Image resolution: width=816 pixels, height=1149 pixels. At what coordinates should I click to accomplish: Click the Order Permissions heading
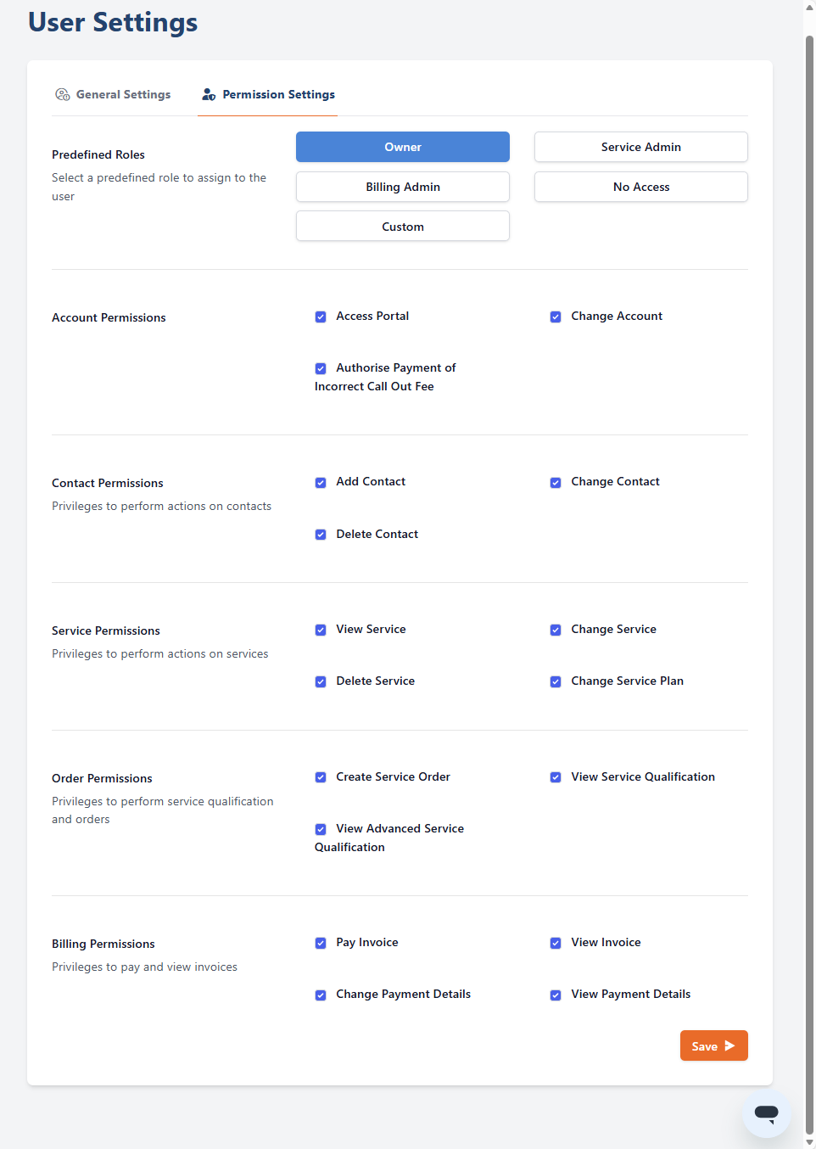point(102,778)
